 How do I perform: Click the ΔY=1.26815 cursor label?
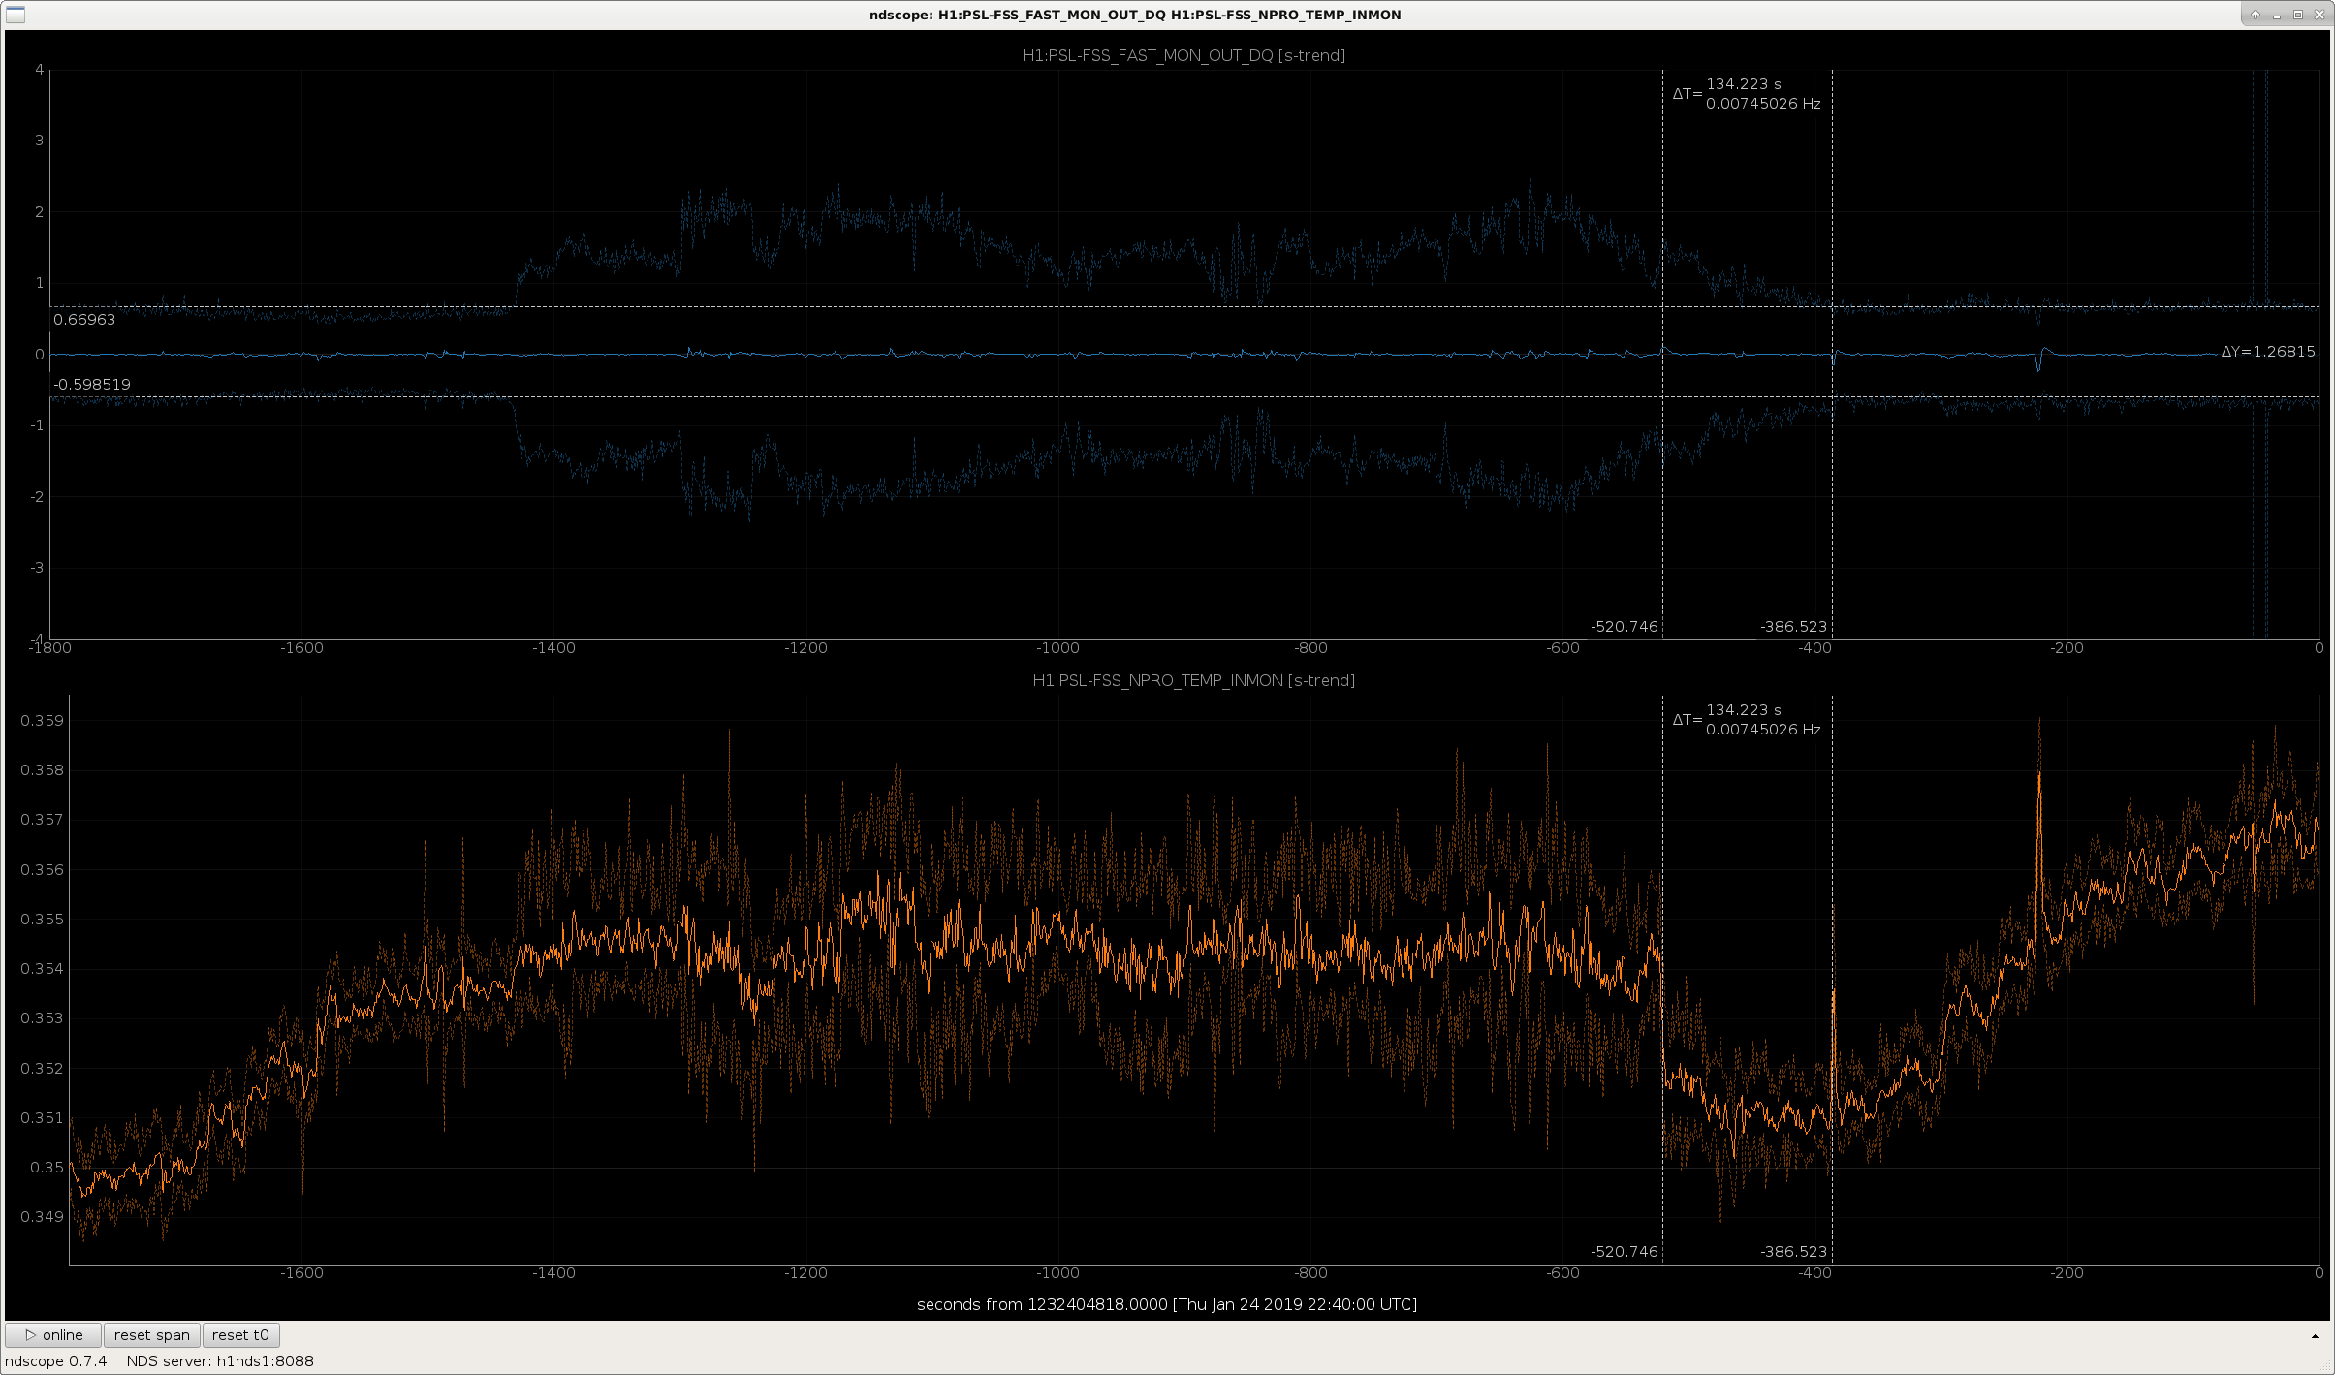[2267, 352]
